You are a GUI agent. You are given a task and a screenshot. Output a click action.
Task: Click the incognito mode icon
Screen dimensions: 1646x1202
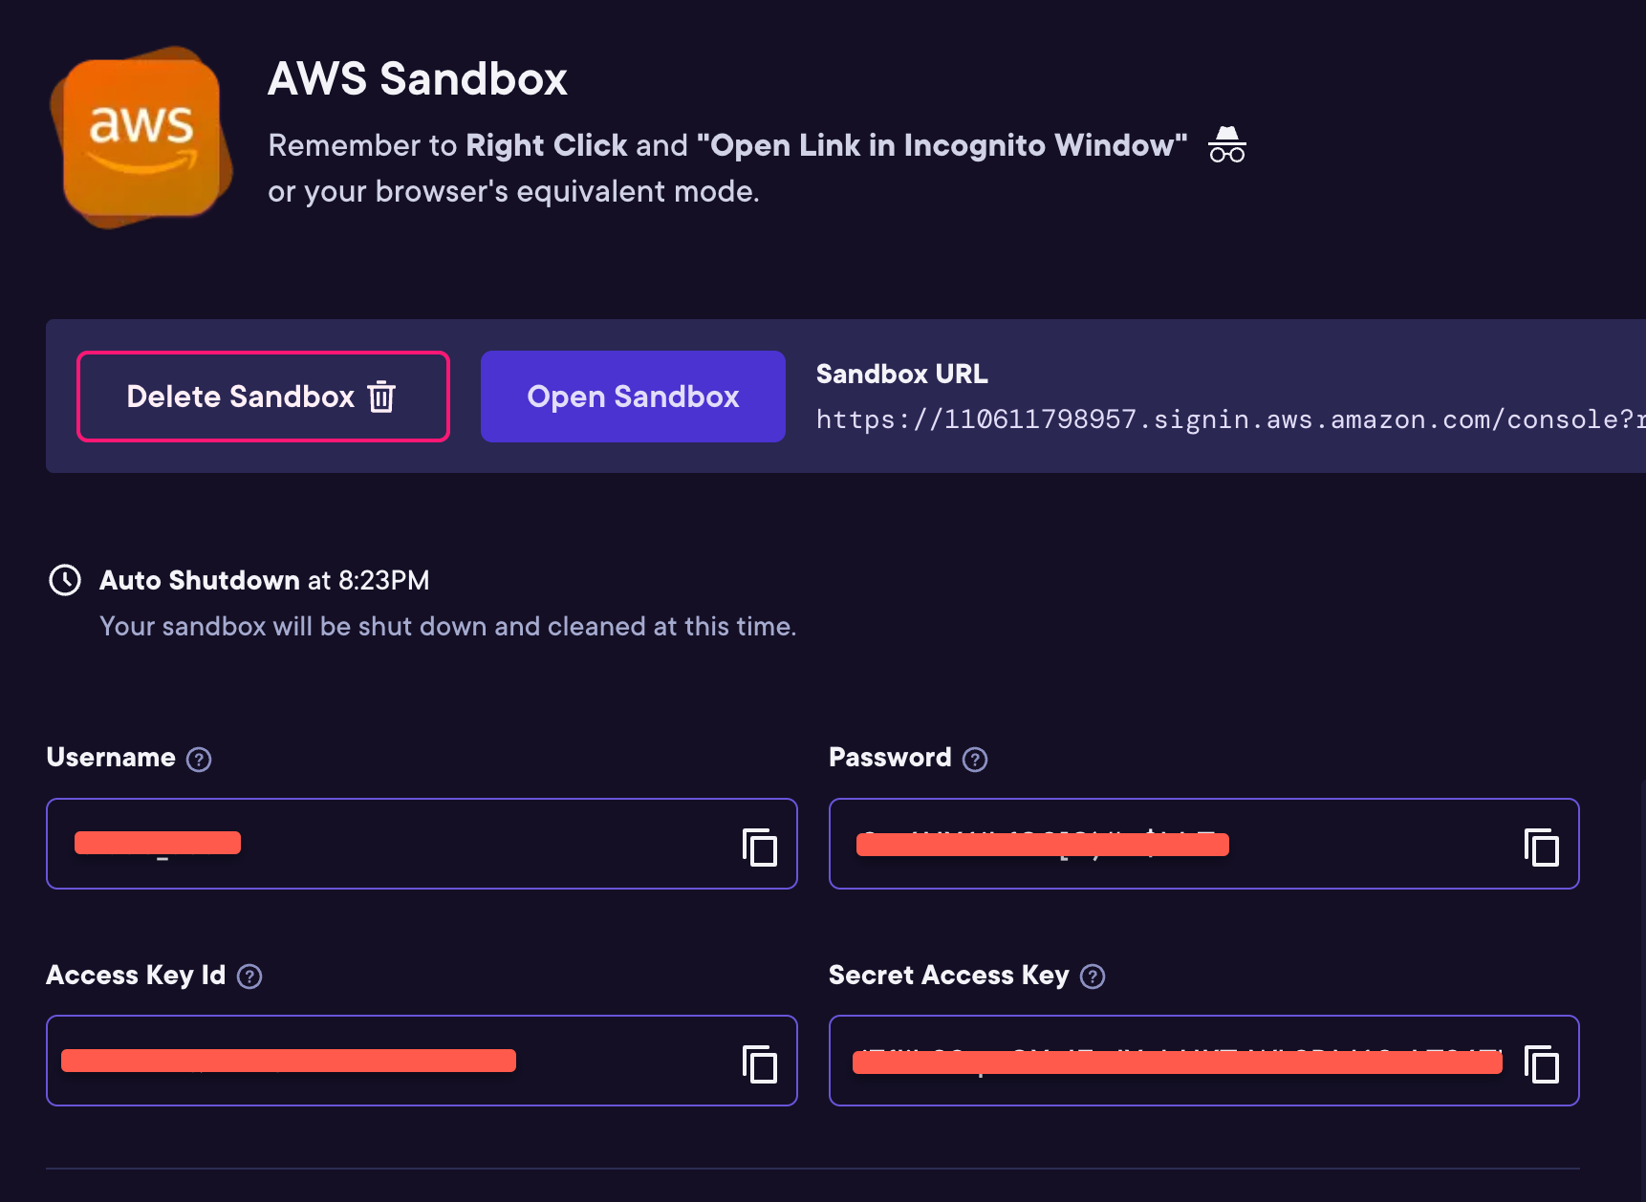tap(1227, 145)
